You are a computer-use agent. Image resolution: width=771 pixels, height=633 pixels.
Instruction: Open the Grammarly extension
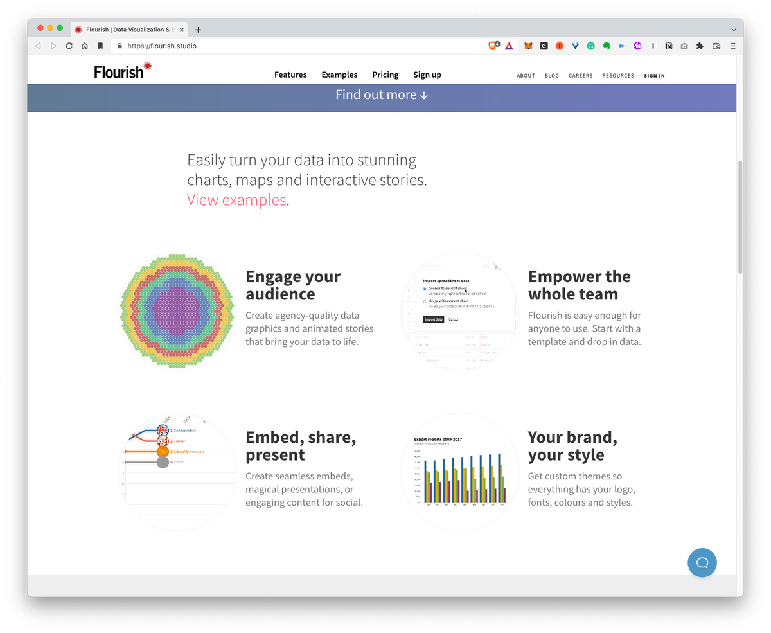(x=590, y=46)
